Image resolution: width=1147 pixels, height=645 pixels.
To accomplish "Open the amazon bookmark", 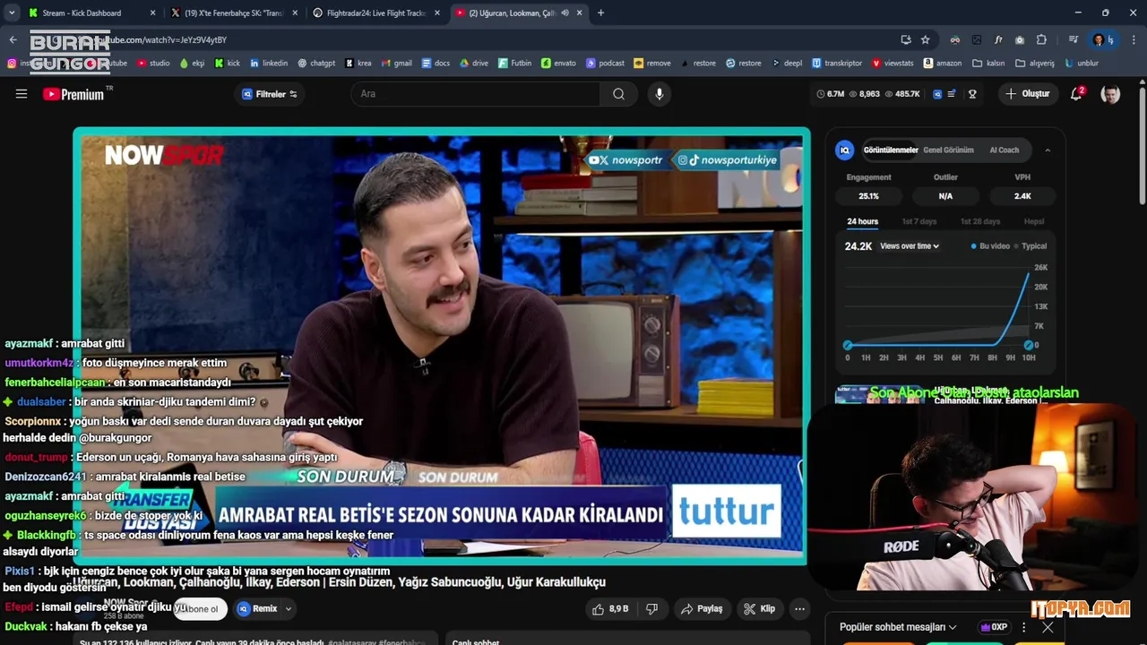I will pos(942,64).
